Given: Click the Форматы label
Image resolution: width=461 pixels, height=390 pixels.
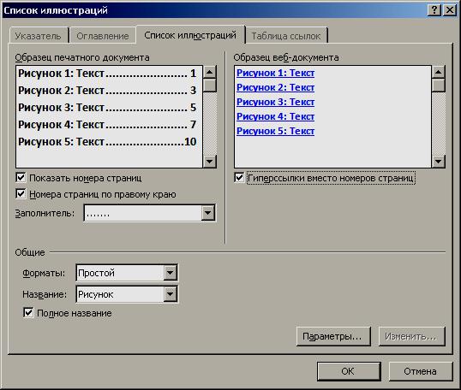Looking at the screenshot, I should tap(44, 273).
